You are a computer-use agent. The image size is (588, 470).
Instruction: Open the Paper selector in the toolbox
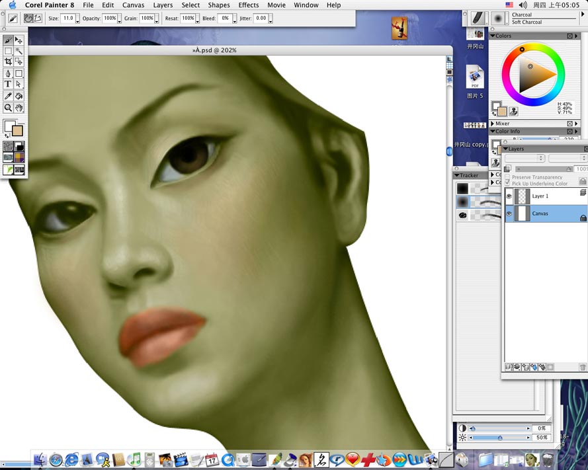pyautogui.click(x=8, y=147)
